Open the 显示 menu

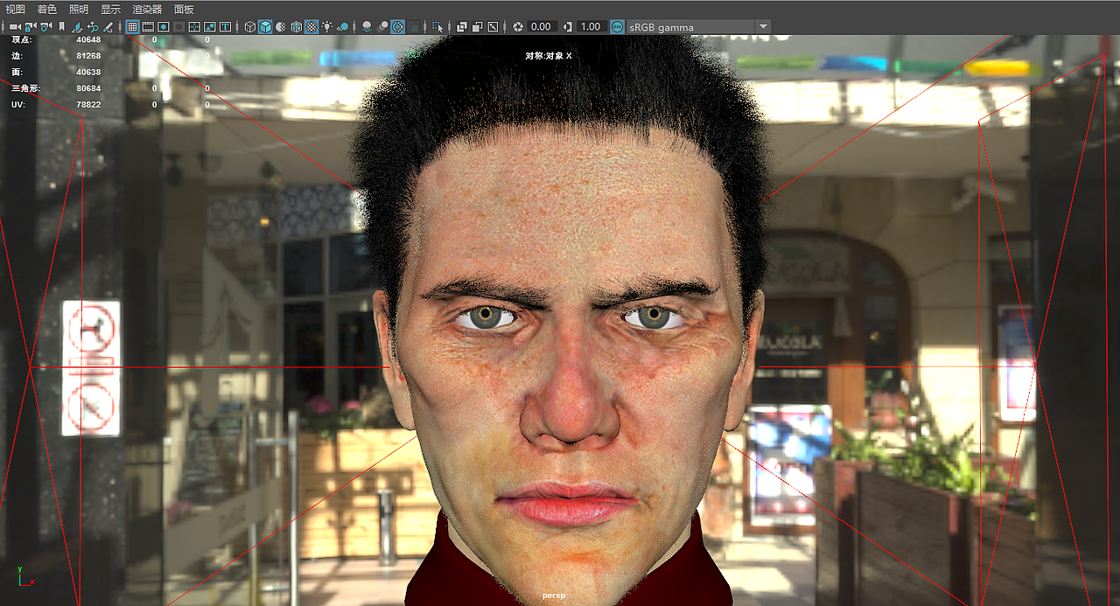coord(110,9)
